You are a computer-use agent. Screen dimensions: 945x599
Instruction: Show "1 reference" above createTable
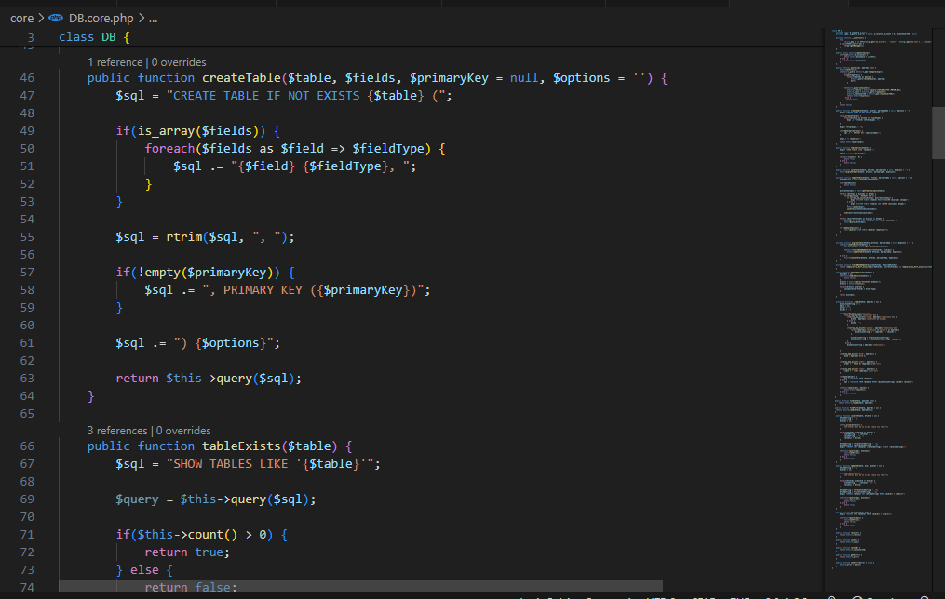tap(115, 61)
